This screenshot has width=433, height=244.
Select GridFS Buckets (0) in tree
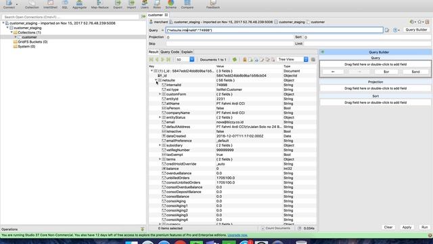(x=32, y=42)
